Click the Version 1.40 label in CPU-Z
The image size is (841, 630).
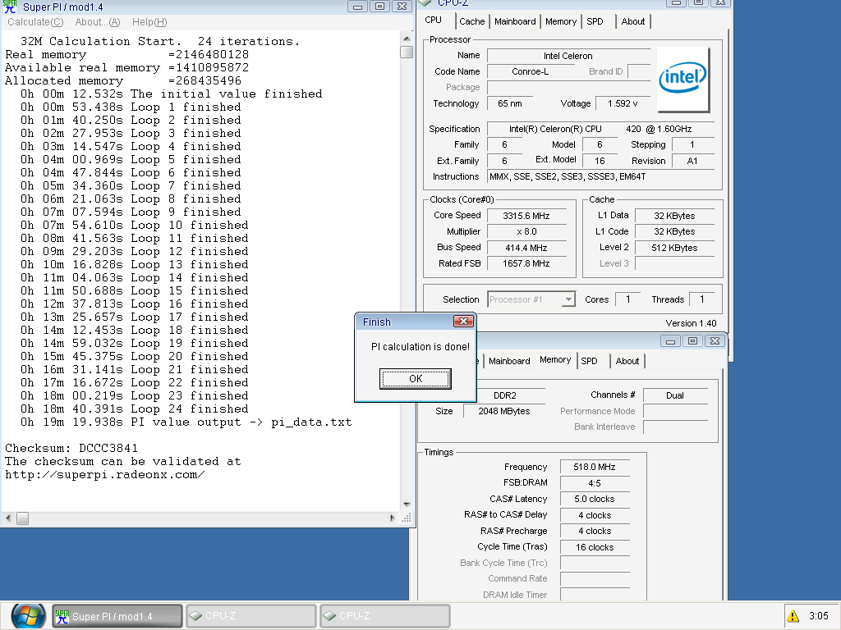[691, 323]
